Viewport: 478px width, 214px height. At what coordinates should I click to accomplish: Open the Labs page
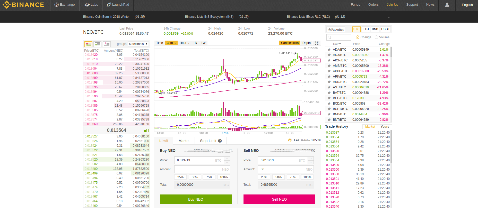(91, 5)
